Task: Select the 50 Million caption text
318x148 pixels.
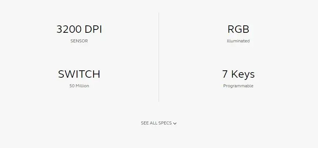Action: pyautogui.click(x=79, y=86)
